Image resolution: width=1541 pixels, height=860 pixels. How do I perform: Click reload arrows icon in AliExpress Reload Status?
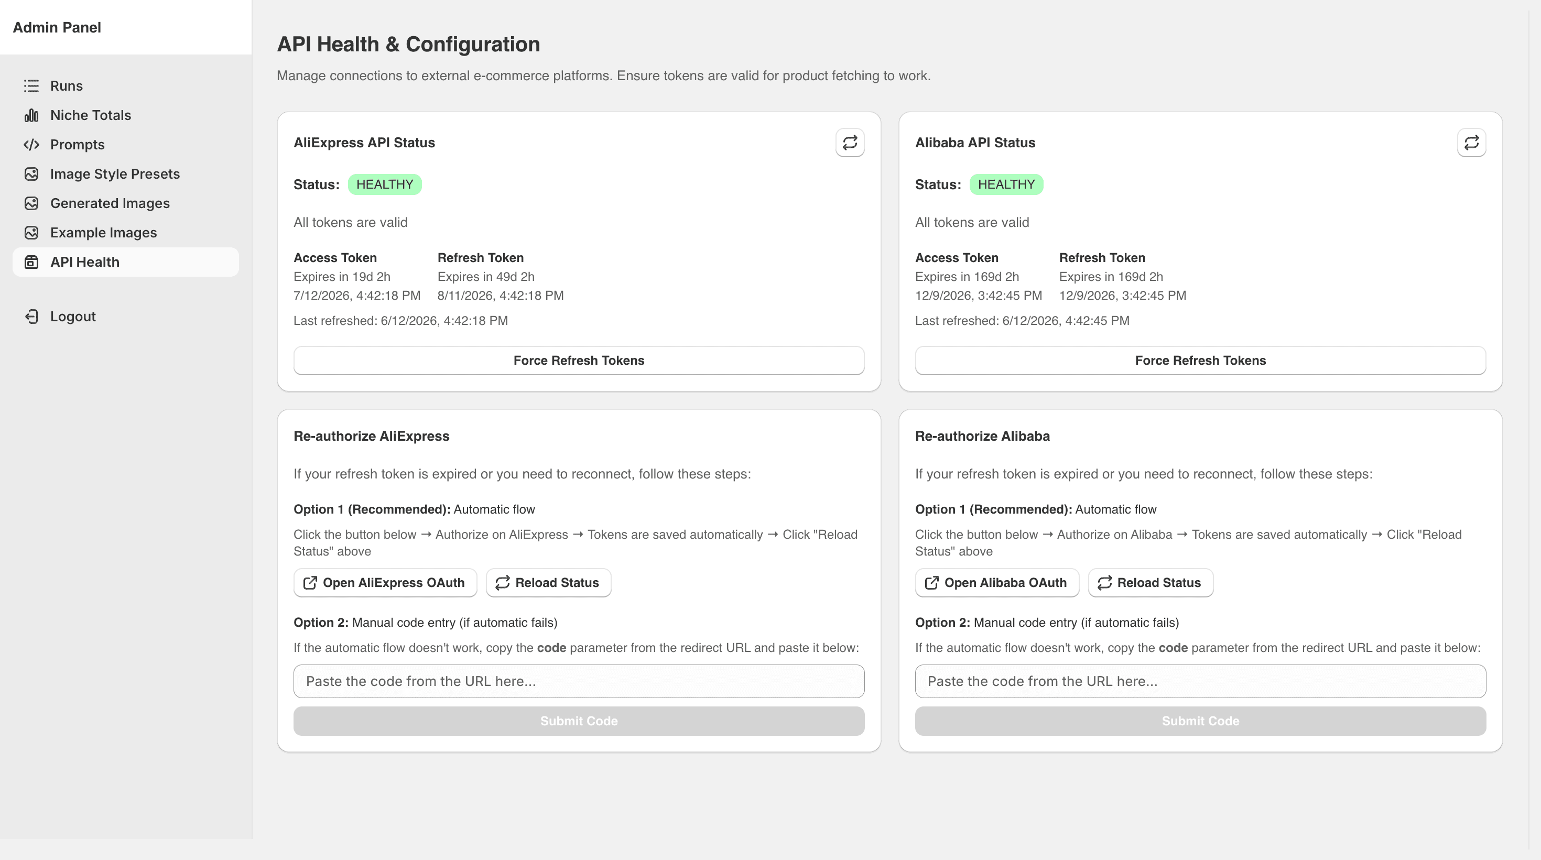503,582
